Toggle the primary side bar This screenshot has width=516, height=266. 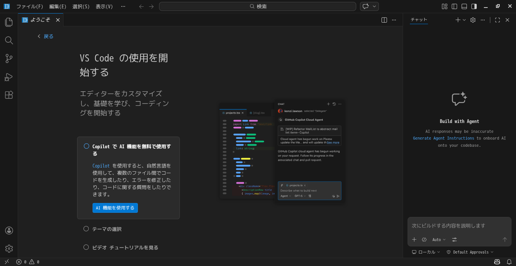[454, 6]
